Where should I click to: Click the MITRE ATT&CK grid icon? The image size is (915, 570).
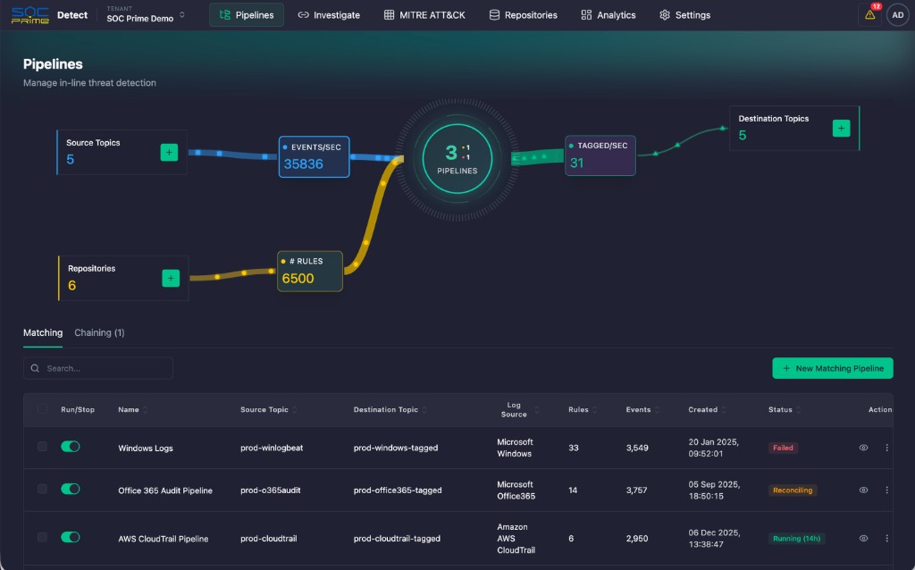click(389, 14)
